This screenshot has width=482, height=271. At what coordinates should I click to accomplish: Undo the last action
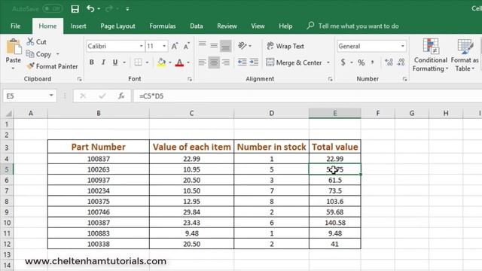point(90,8)
